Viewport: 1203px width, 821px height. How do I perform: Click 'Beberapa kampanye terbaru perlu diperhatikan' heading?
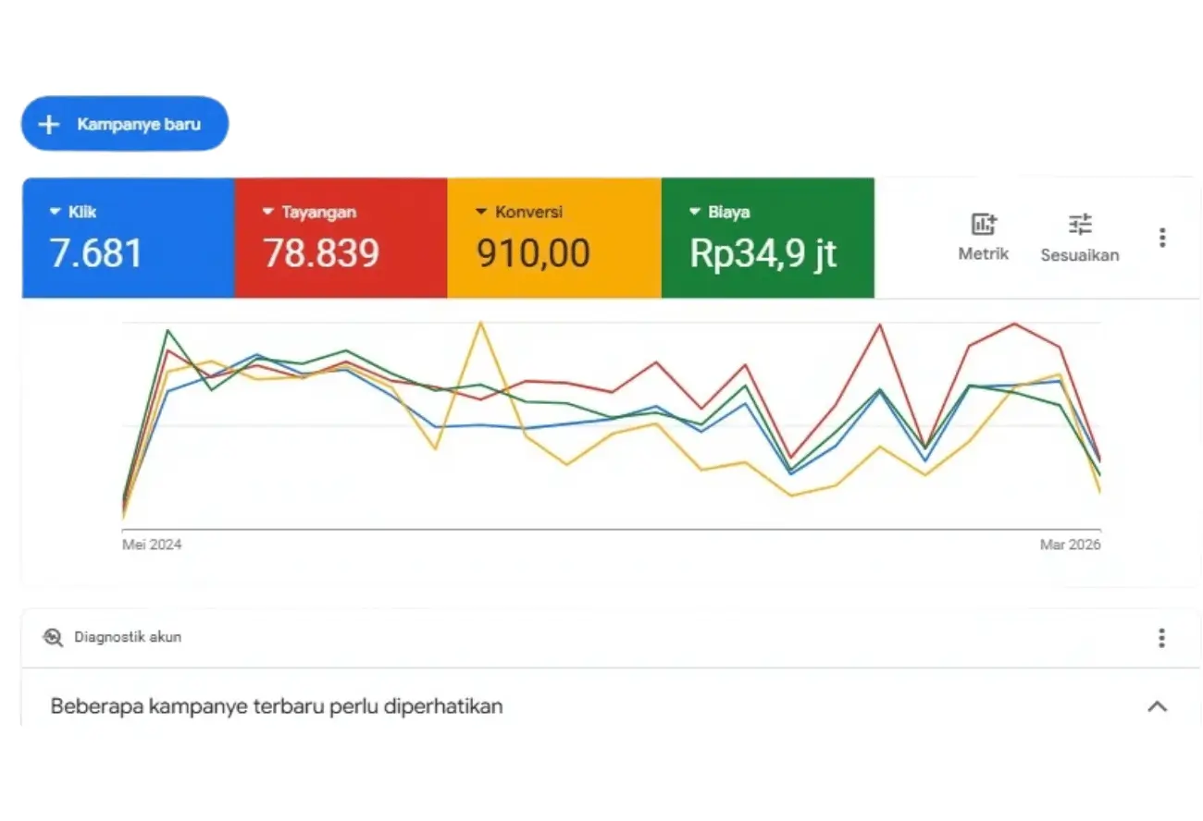click(277, 706)
